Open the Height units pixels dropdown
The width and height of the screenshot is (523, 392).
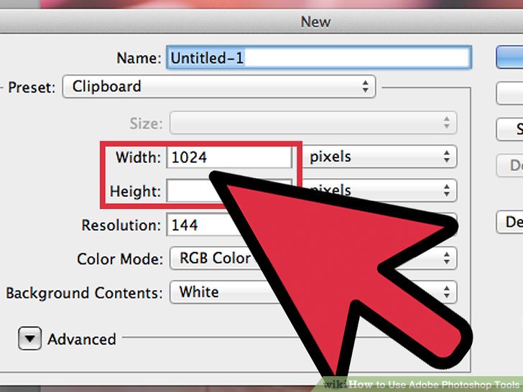(x=379, y=191)
